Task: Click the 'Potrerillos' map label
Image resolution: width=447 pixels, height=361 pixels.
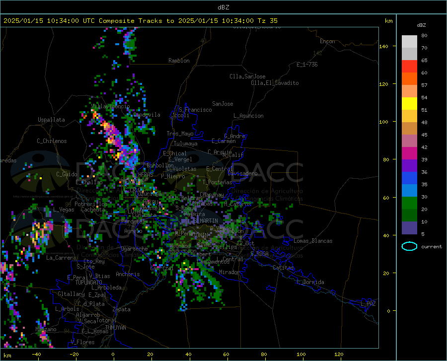Action: tap(91, 204)
